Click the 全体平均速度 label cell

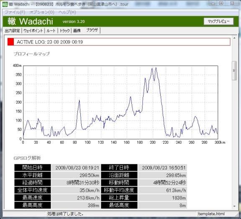coord(33,190)
